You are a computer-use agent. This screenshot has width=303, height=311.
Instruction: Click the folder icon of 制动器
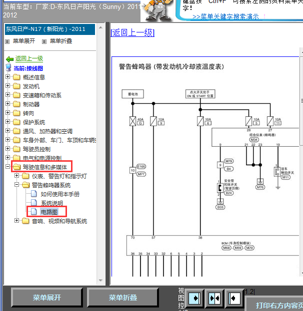coord(16,104)
